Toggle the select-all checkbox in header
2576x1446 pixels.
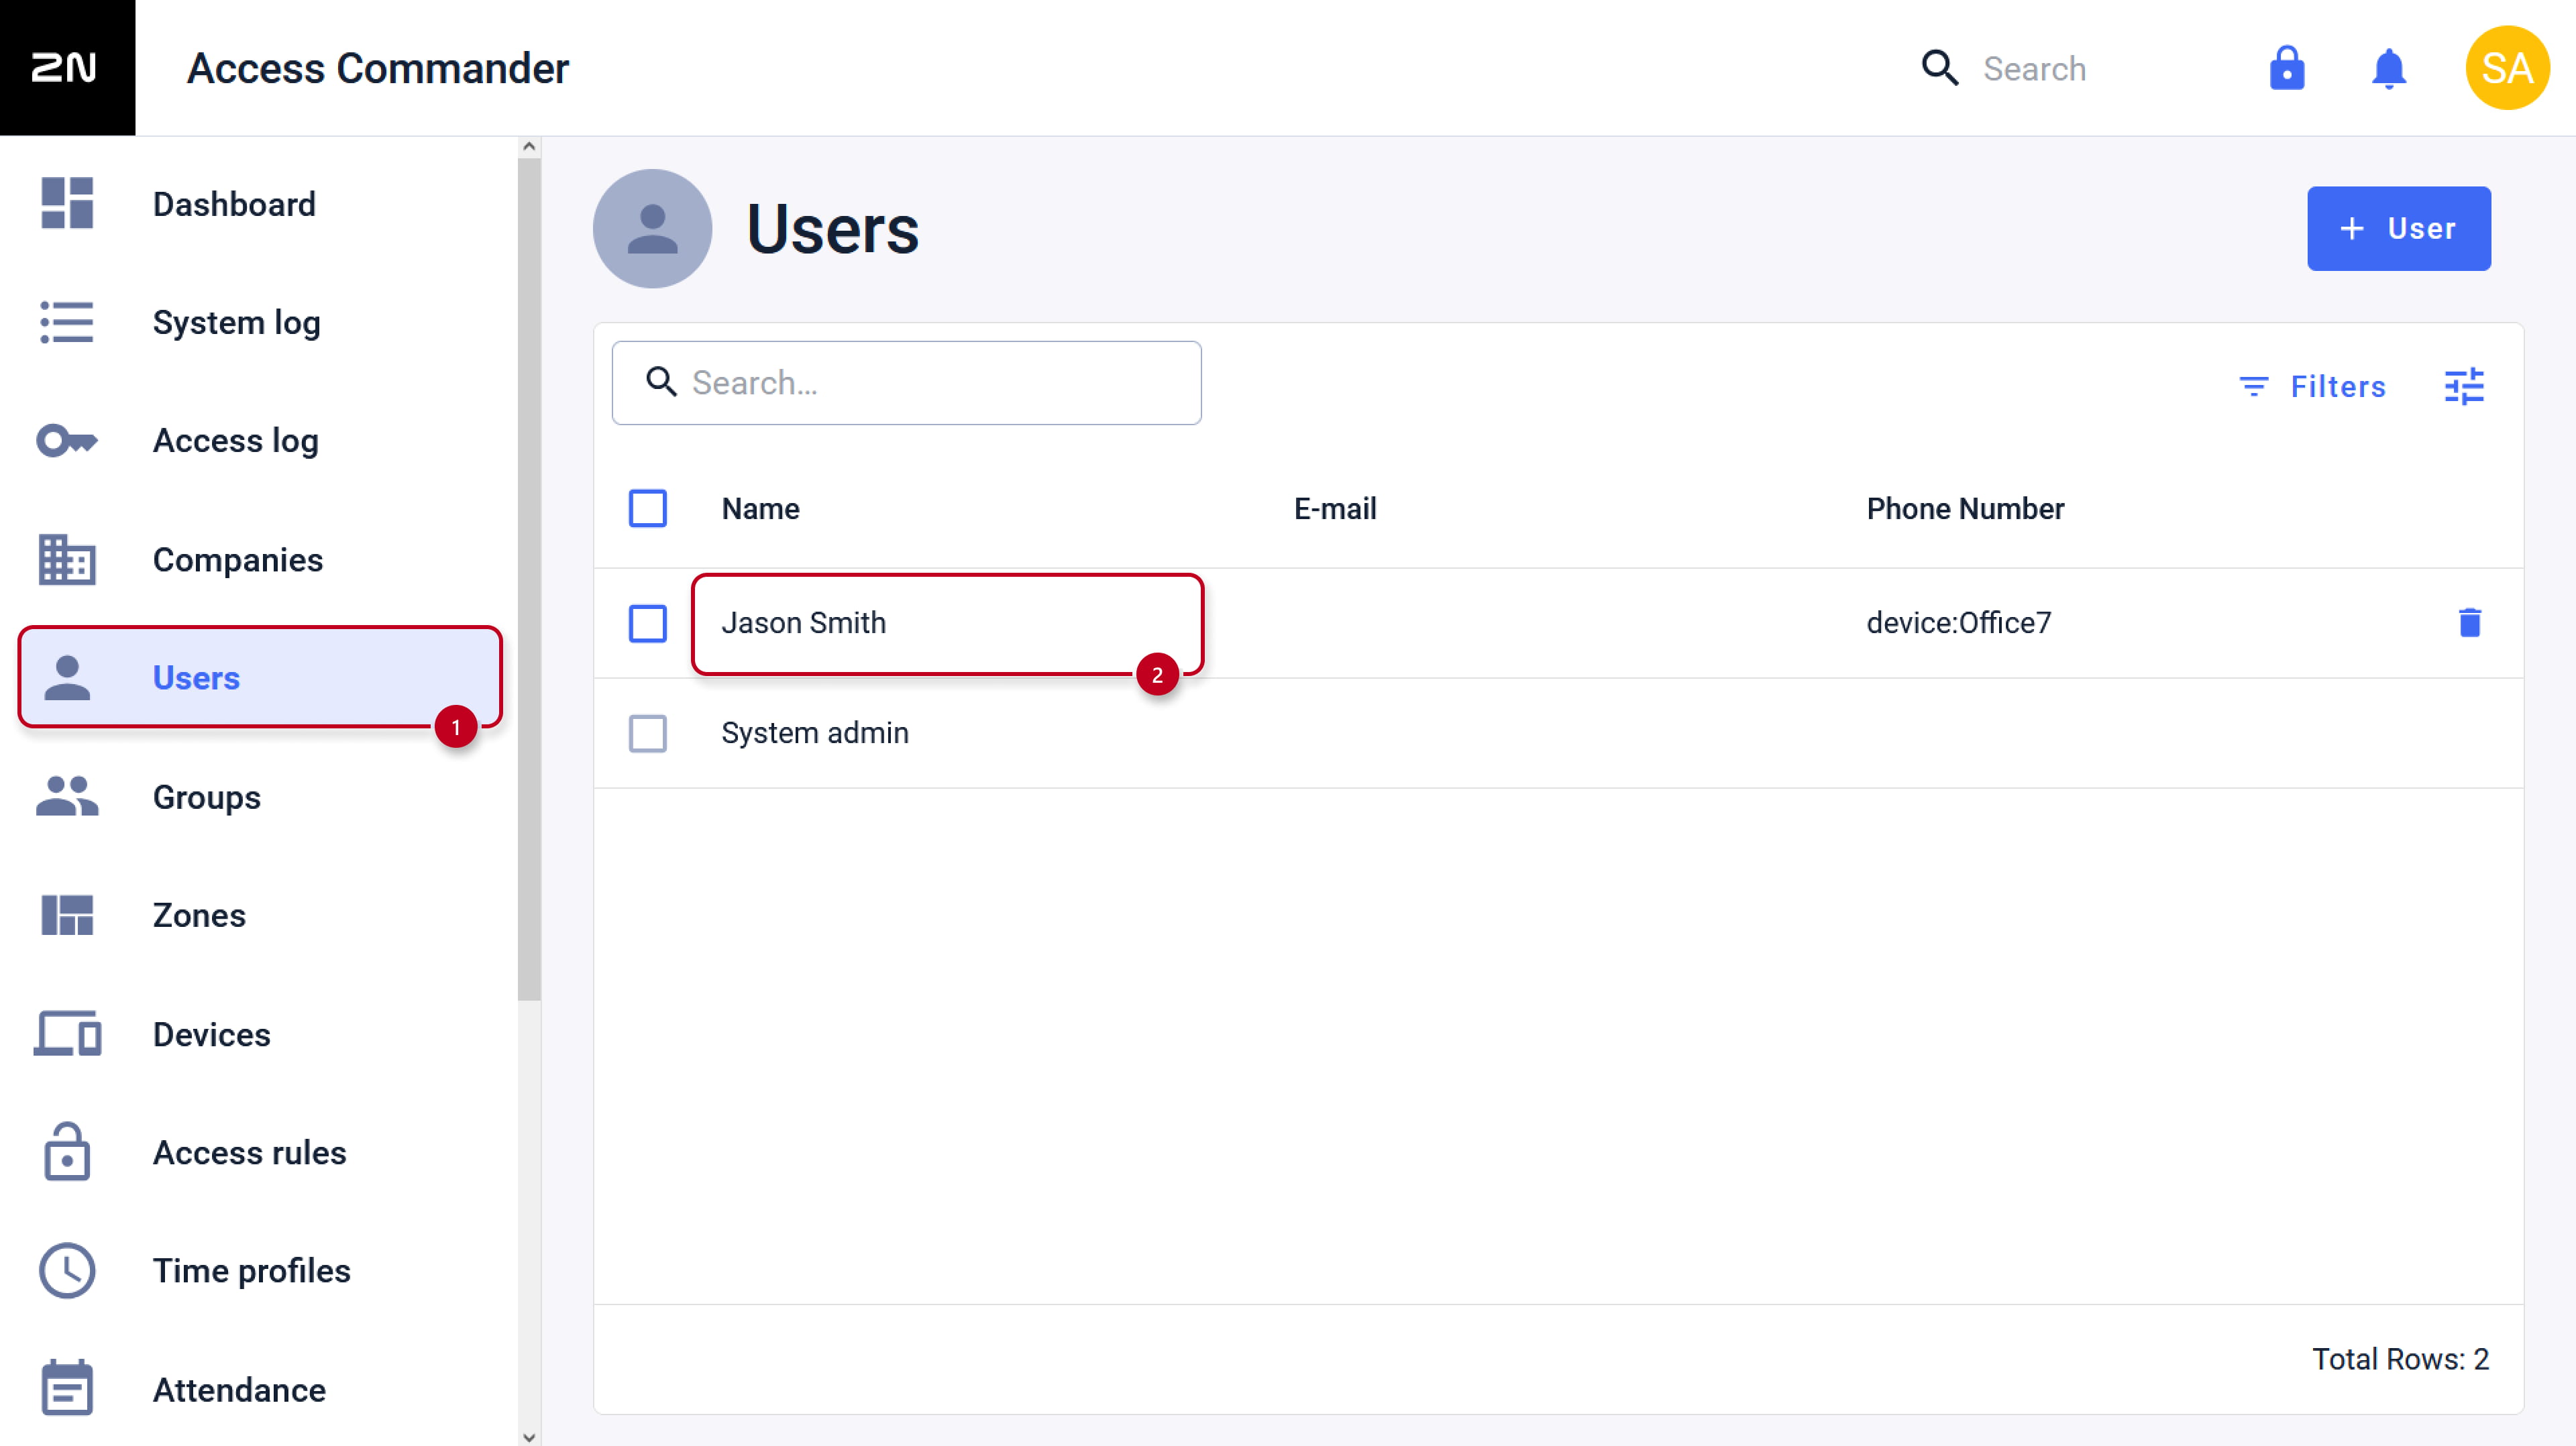point(647,508)
